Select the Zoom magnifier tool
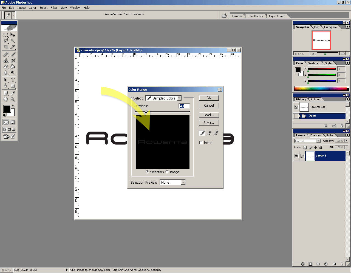The width and height of the screenshot is (351, 273). (x=13, y=99)
